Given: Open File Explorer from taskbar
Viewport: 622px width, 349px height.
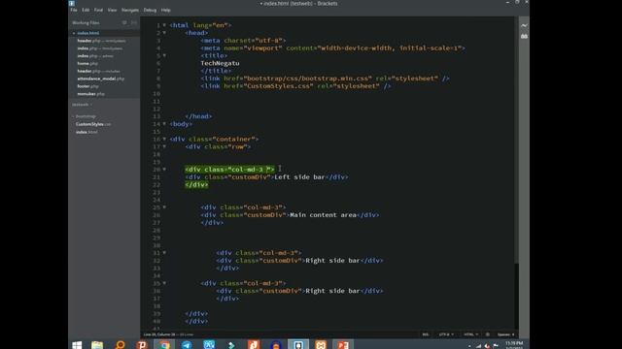Looking at the screenshot, I should [x=97, y=345].
